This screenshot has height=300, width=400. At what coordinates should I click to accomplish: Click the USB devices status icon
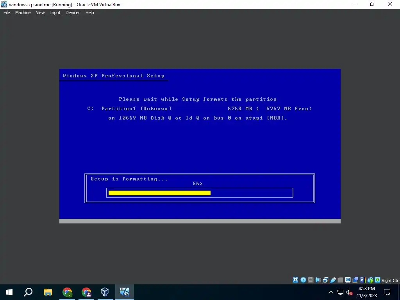pyautogui.click(x=333, y=280)
